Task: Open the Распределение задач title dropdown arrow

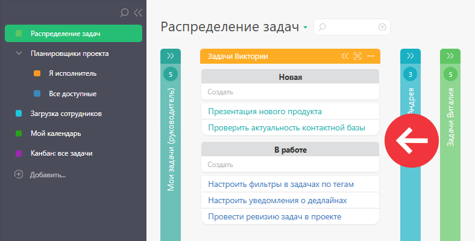Action: [x=306, y=28]
